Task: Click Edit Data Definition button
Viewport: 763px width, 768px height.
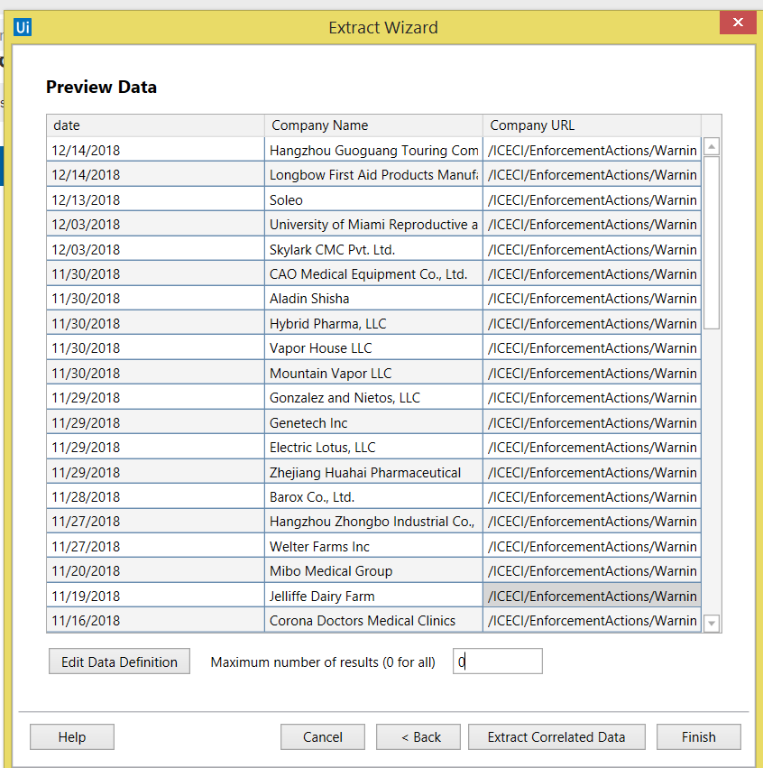Action: click(x=119, y=662)
